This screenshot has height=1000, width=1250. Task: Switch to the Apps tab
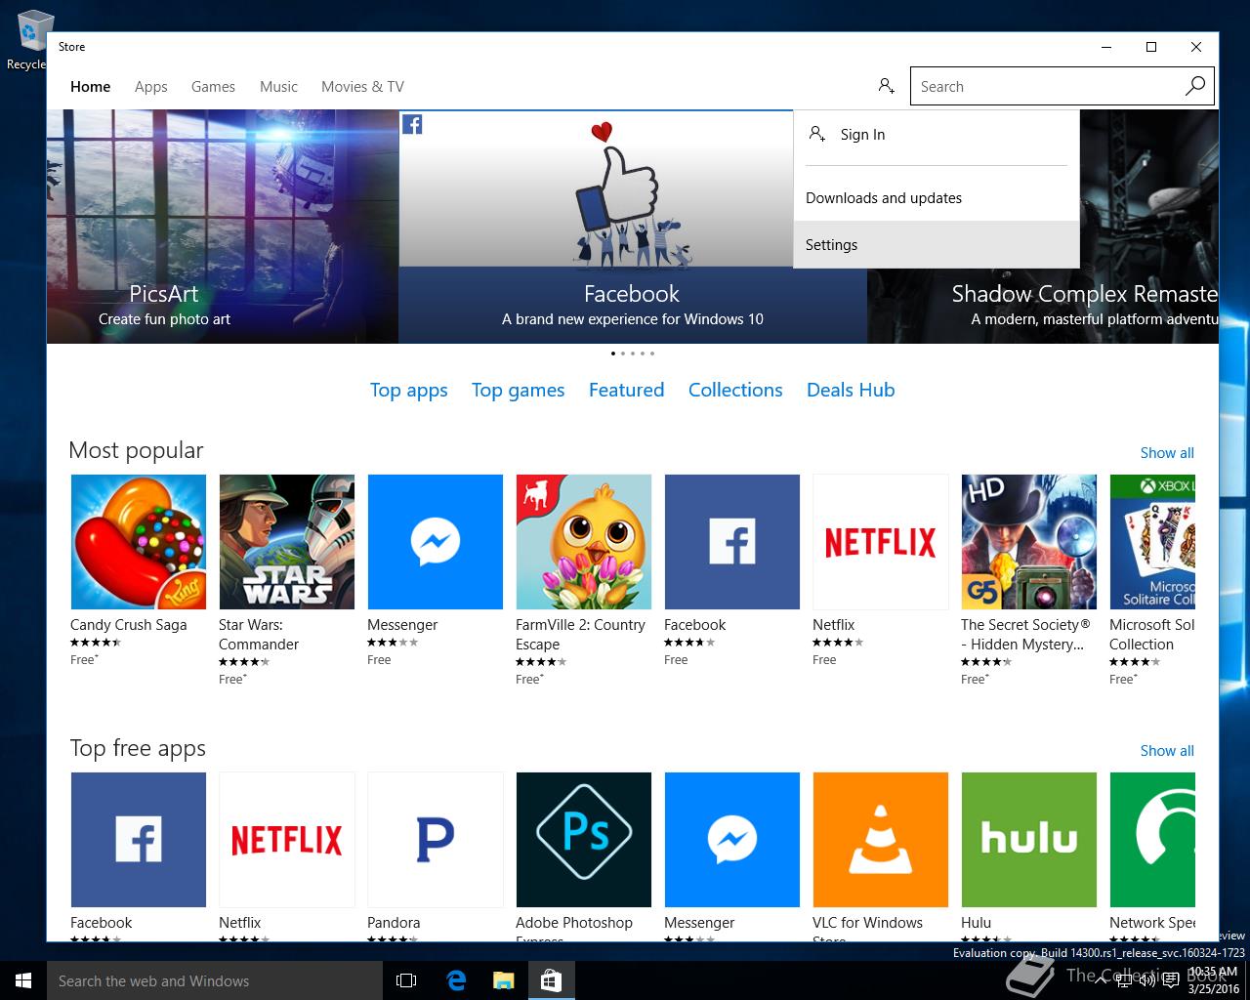150,86
